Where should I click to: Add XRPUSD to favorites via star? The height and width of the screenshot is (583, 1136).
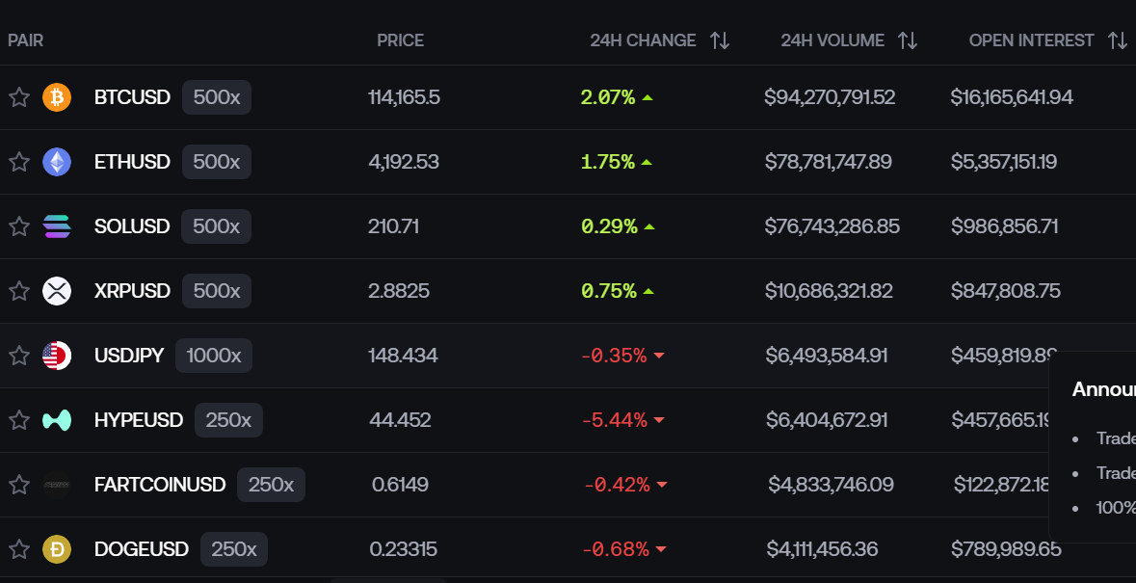click(x=19, y=291)
